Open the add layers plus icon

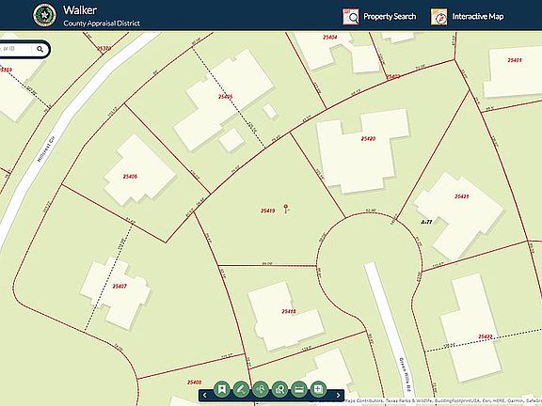318,389
